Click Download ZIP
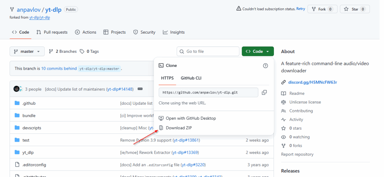This screenshot has width=384, height=177. coord(179,128)
